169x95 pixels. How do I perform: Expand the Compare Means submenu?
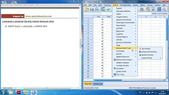click(125, 17)
